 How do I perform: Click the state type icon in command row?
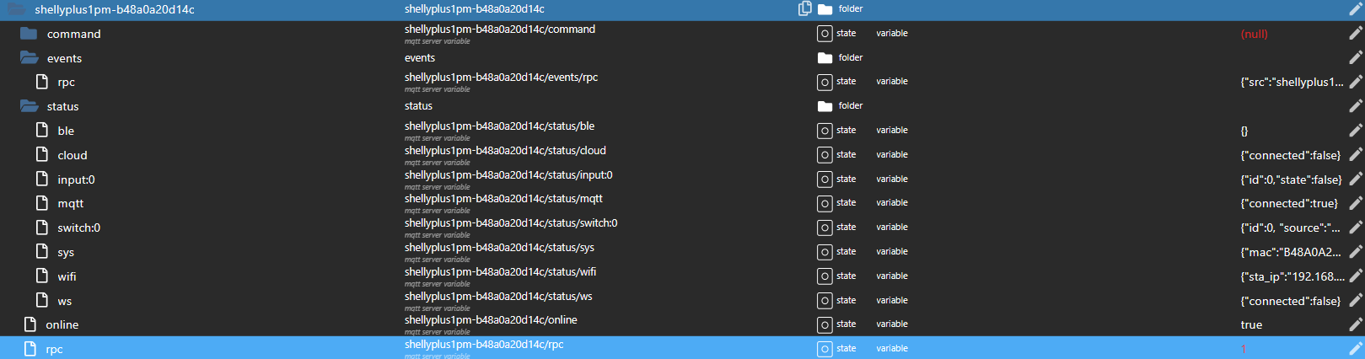pyautogui.click(x=825, y=34)
